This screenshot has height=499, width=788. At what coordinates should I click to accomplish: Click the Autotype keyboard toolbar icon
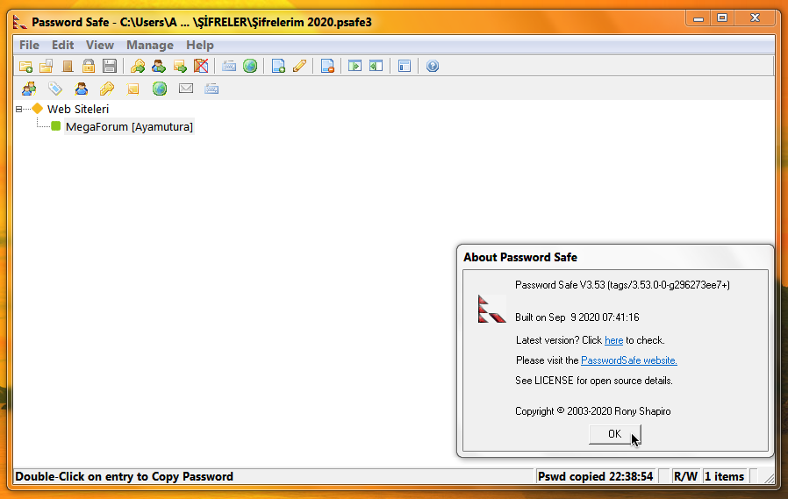[229, 66]
